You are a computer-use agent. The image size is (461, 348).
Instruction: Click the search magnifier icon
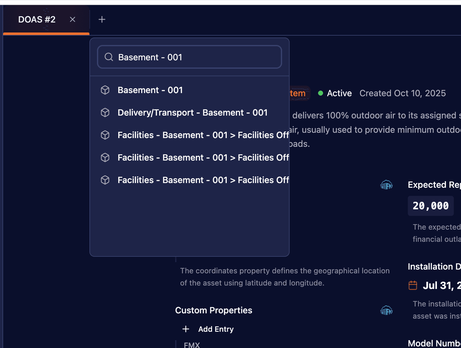pos(109,57)
